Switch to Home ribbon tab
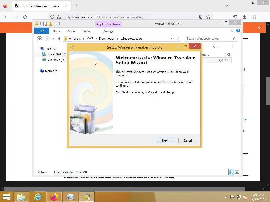This screenshot has width=270, height=202. point(57,31)
